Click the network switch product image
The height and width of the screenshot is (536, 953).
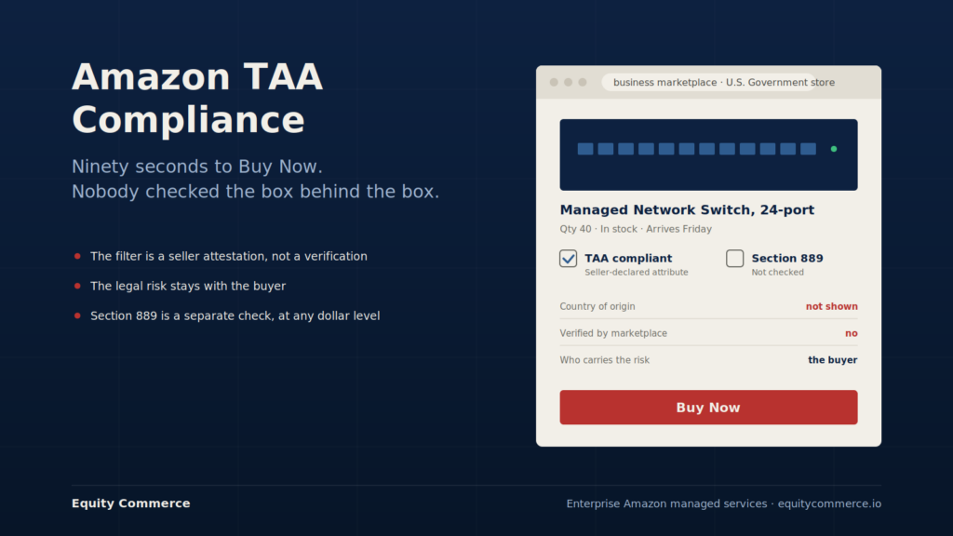pyautogui.click(x=708, y=155)
